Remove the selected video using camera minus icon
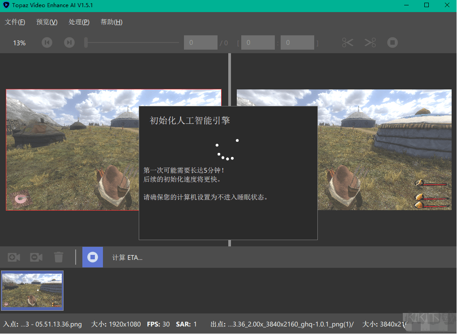This screenshot has width=457, height=334. [x=36, y=257]
